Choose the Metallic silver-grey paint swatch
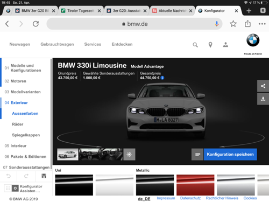The height and width of the screenshot is (202, 269). 236,185
